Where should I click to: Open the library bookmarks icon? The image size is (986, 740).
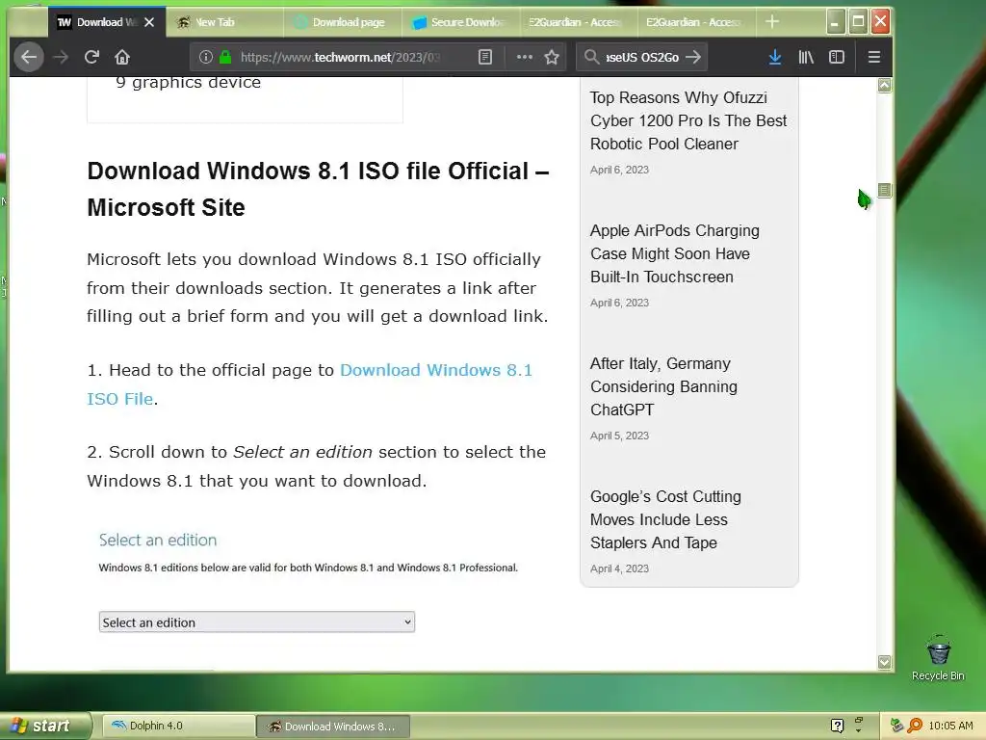click(806, 57)
